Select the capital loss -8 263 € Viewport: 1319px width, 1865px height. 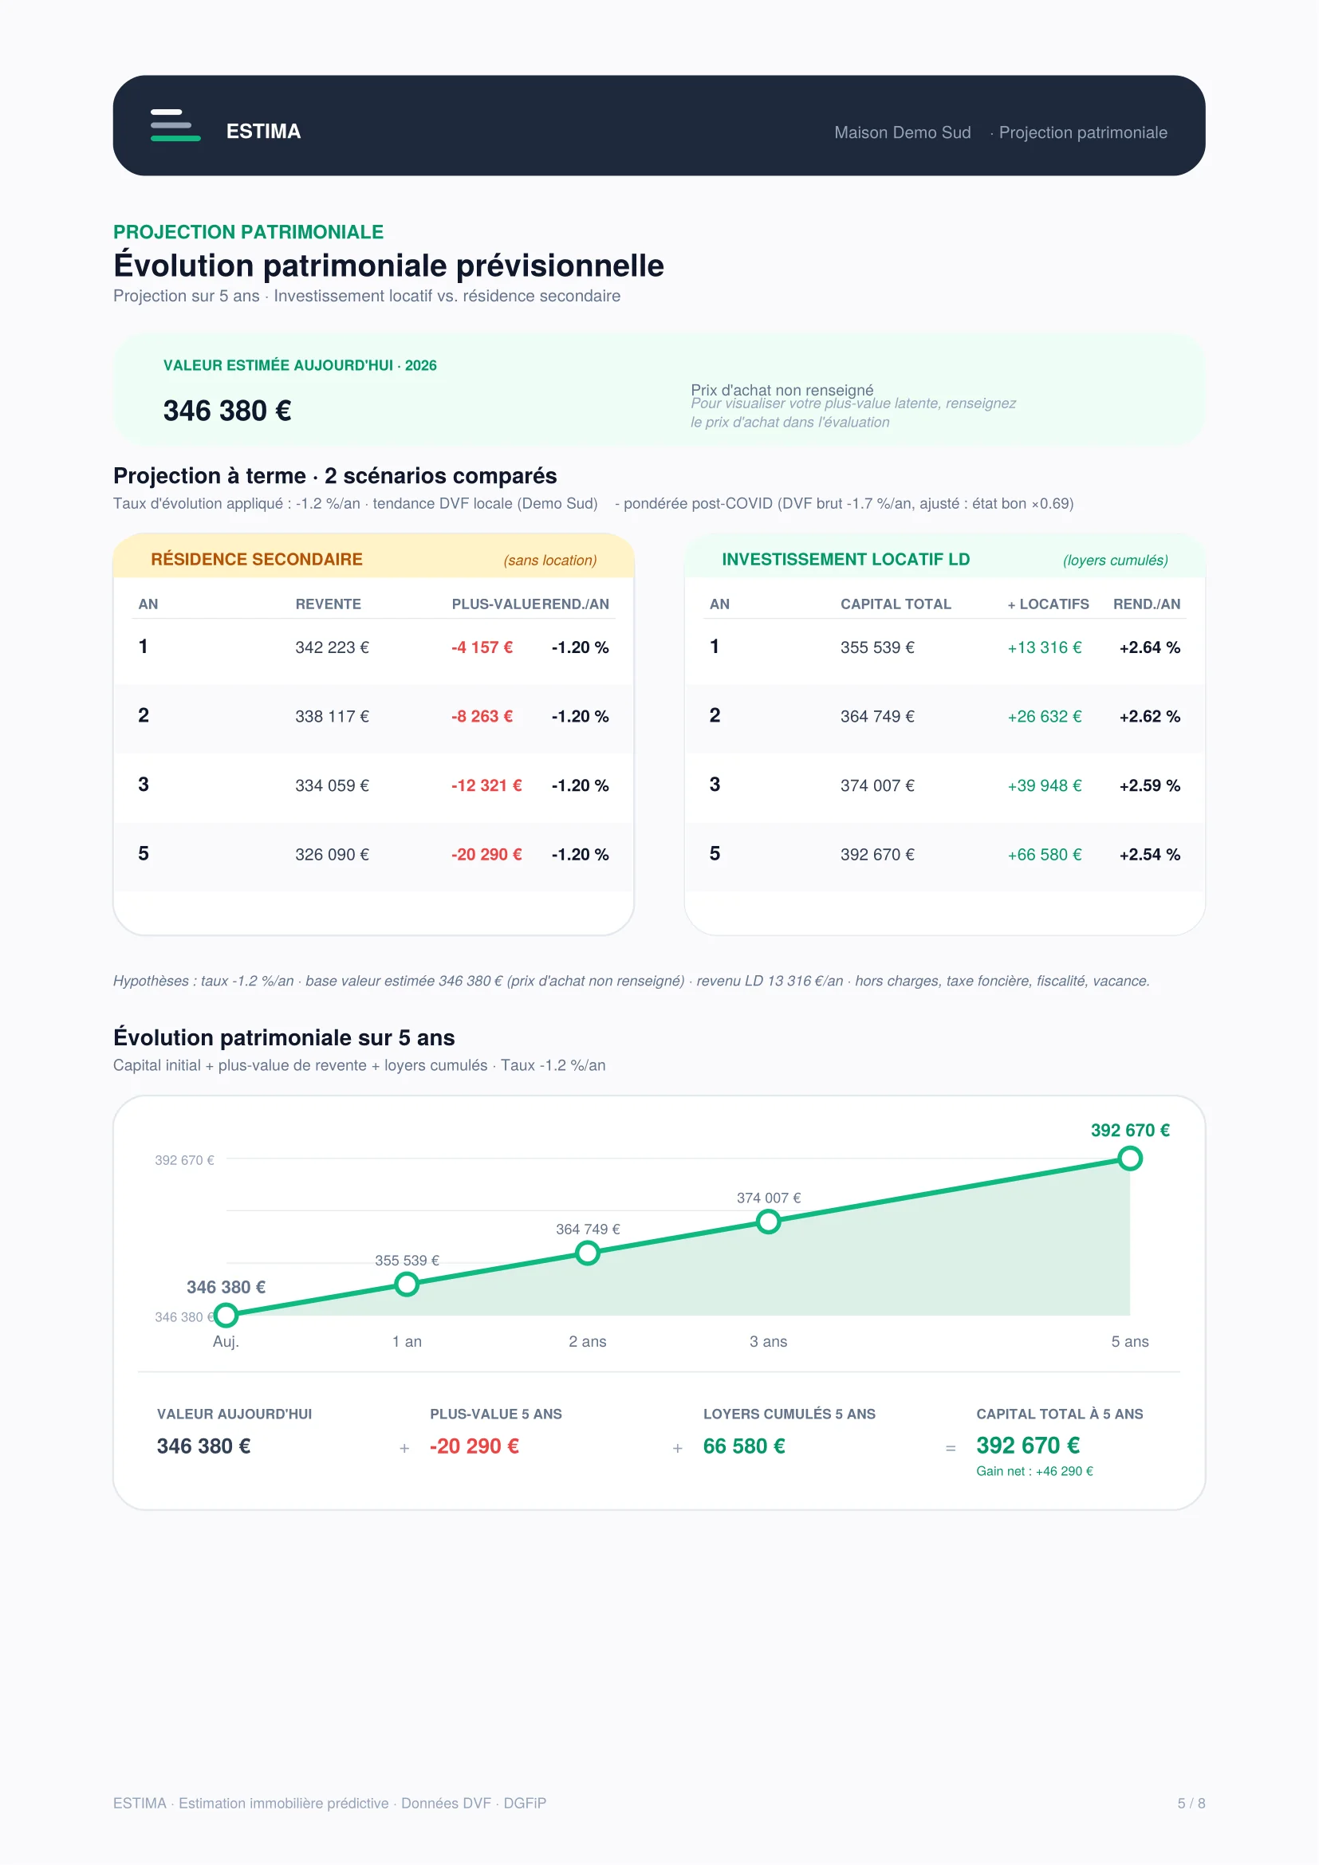(x=482, y=717)
